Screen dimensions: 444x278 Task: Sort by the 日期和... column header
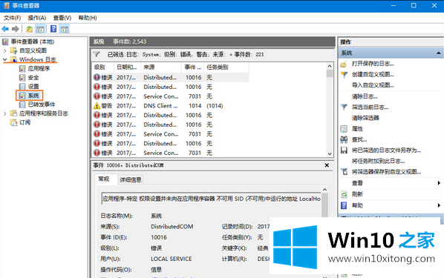(x=127, y=67)
